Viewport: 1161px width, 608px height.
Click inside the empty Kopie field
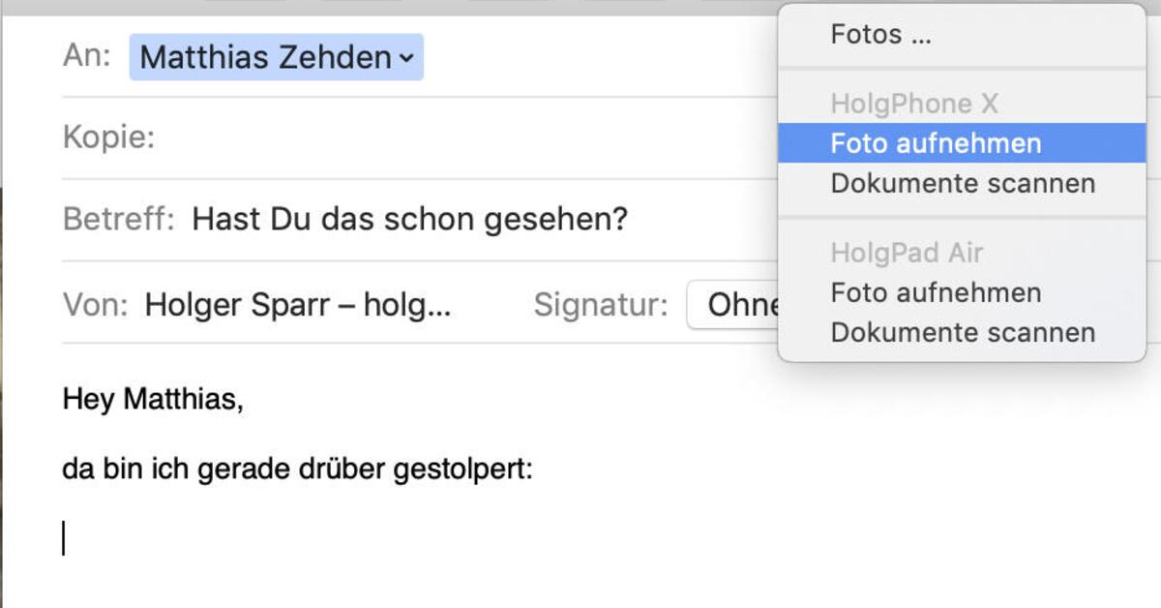tap(290, 138)
